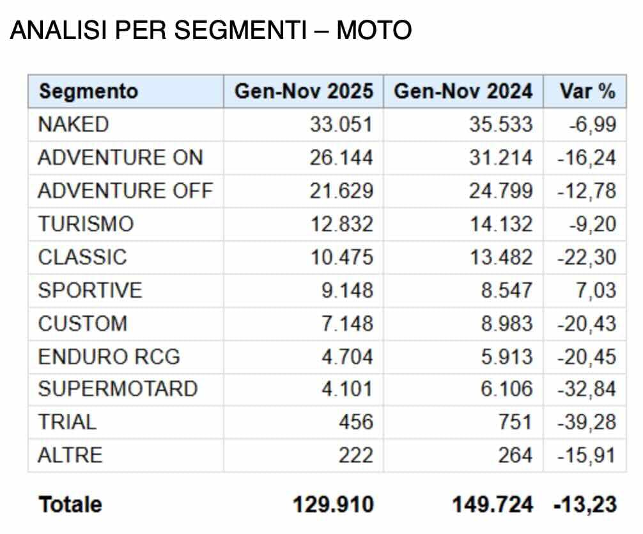The height and width of the screenshot is (534, 643).
Task: Select the CLASSIC segment cell
Action: click(82, 257)
